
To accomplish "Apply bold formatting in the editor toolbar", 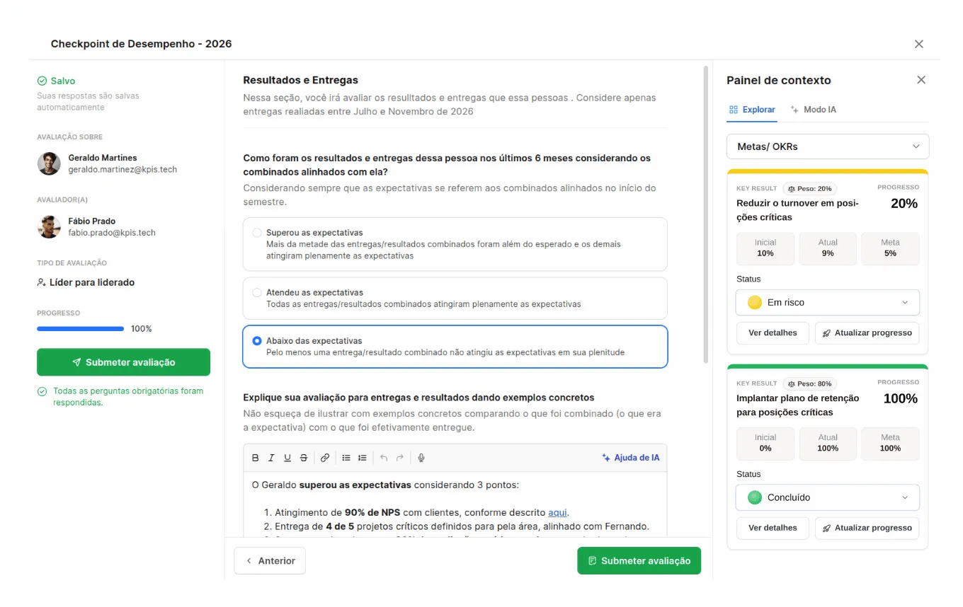I will coord(256,458).
